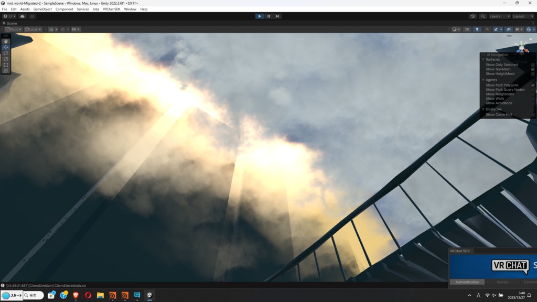This screenshot has width=537, height=302.
Task: Check Show Avoidance checkbox
Action: [533, 103]
